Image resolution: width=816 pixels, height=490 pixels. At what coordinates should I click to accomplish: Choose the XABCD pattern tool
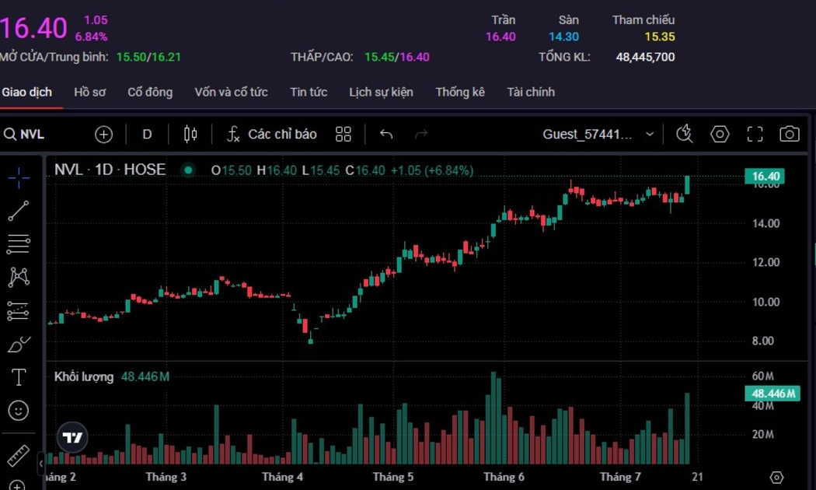point(19,277)
